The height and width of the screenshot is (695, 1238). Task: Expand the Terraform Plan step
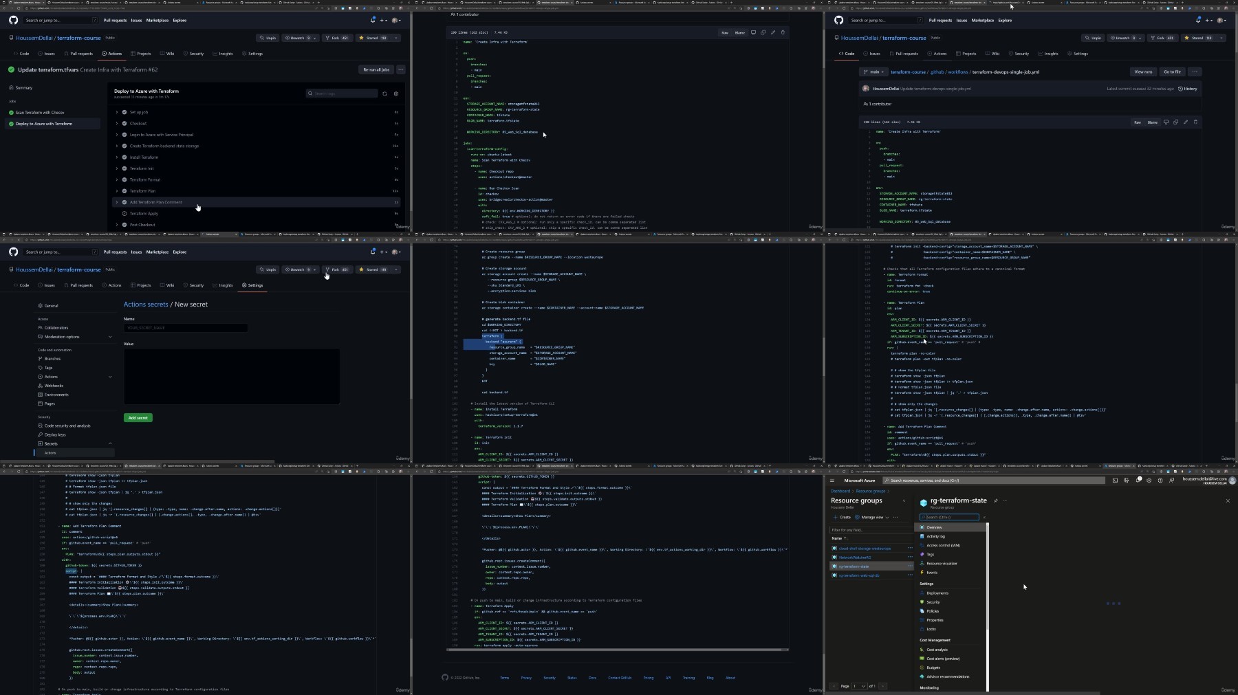coord(117,191)
